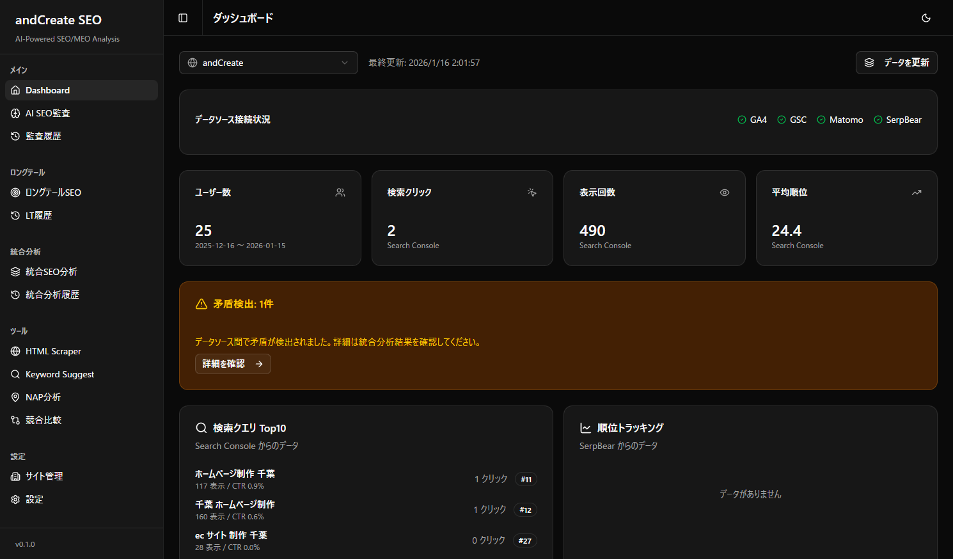Screen dimensions: 953x559
Task: Select the AI SEO監査 sidebar icon
Action: click(15, 113)
